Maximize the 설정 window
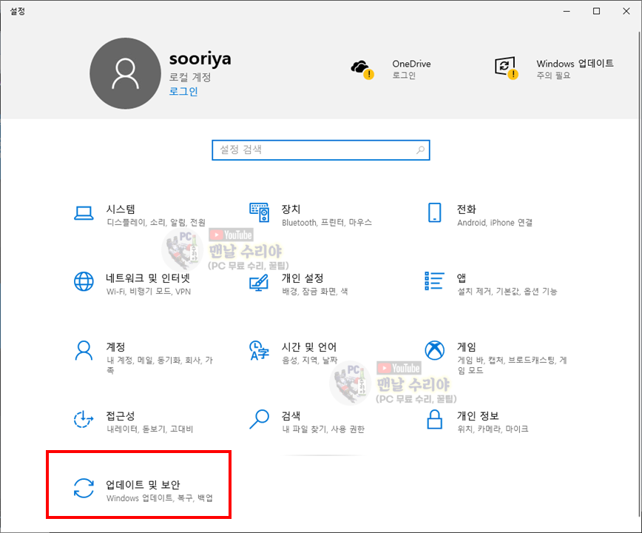Image resolution: width=642 pixels, height=533 pixels. 597,11
